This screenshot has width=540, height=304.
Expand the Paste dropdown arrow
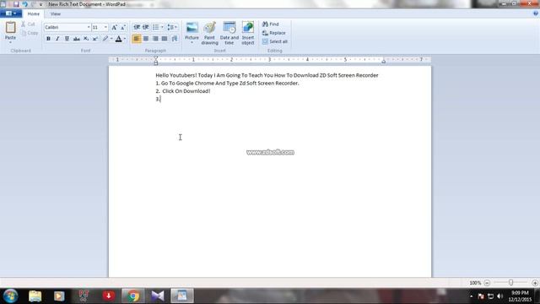tap(10, 42)
